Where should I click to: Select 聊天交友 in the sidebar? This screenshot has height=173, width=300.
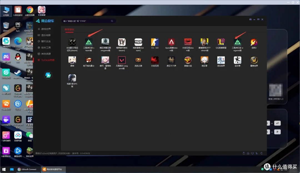point(44,42)
